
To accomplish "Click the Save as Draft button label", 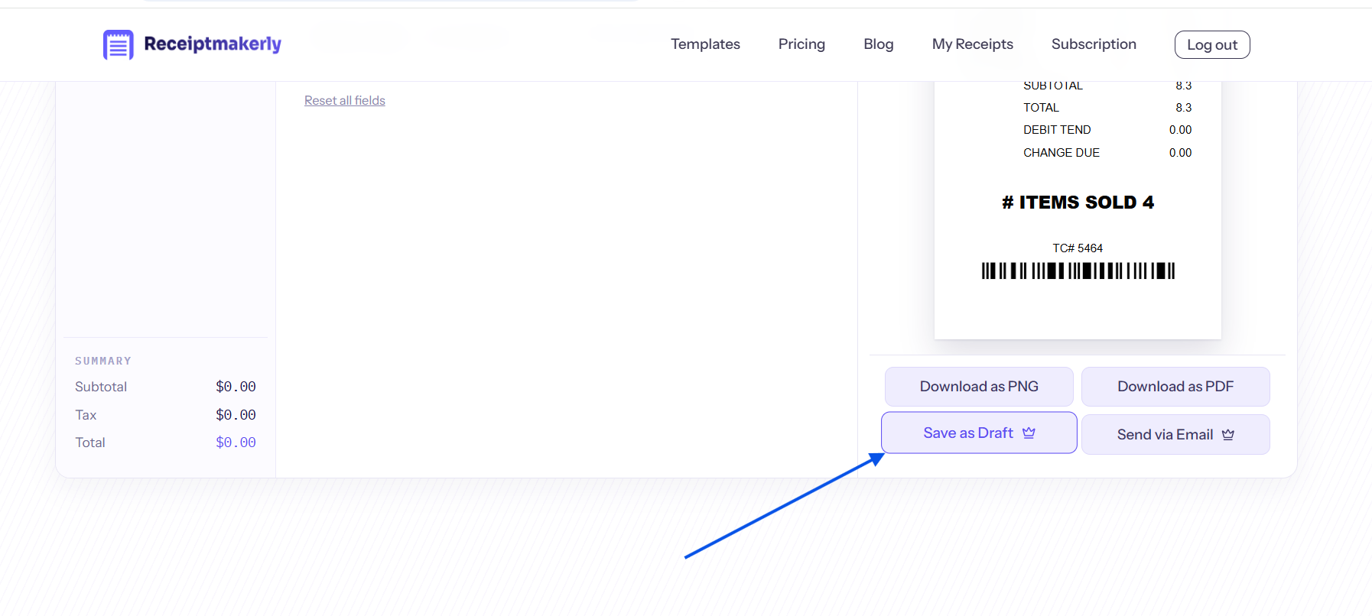I will point(968,433).
